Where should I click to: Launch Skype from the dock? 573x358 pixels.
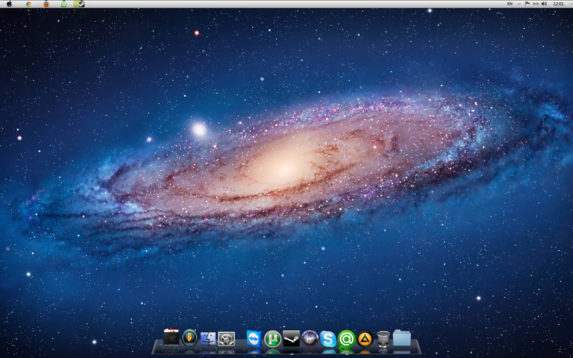[x=328, y=339]
